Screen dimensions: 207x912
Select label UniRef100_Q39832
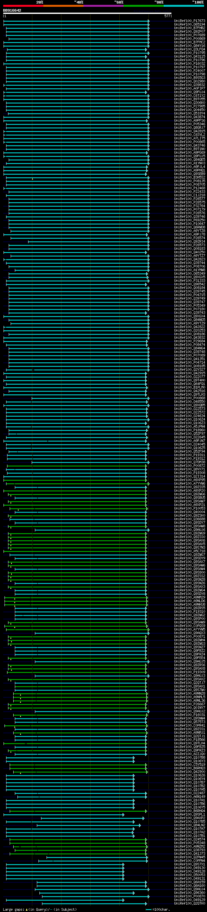tap(190, 85)
